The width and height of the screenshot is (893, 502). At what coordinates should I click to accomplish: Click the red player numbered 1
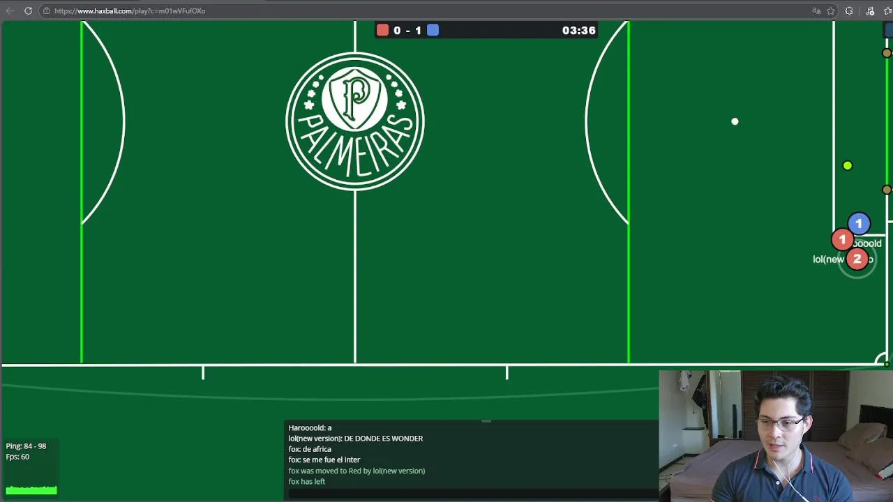[842, 239]
